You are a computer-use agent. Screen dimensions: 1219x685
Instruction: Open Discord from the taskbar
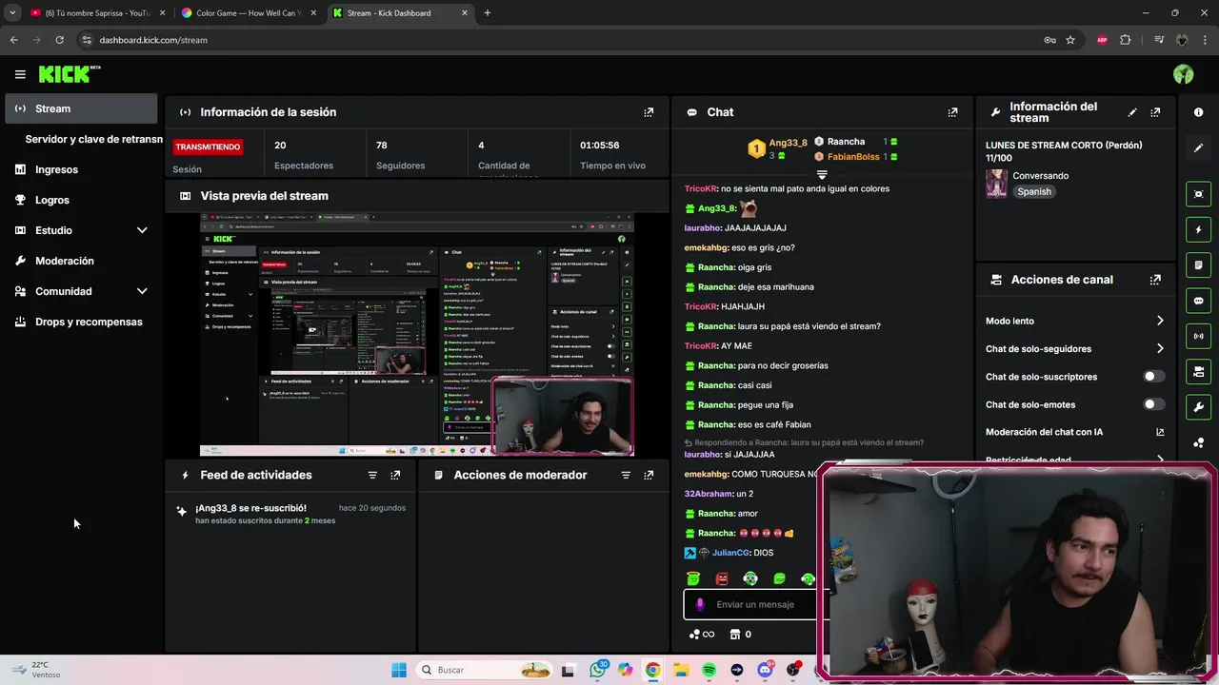765,670
